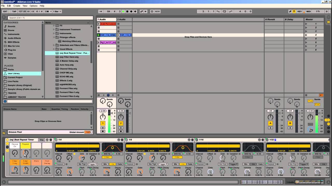332x186 pixels.
Task: Open the Trigger dropdown in 1/4 device
Action: tap(93, 164)
